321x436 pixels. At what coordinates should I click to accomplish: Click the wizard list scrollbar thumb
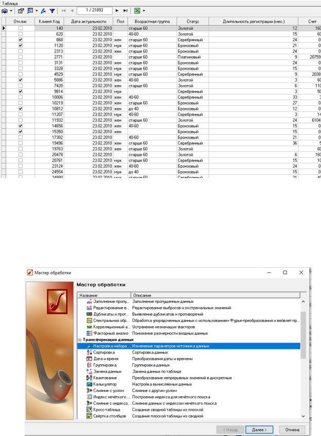click(x=303, y=335)
